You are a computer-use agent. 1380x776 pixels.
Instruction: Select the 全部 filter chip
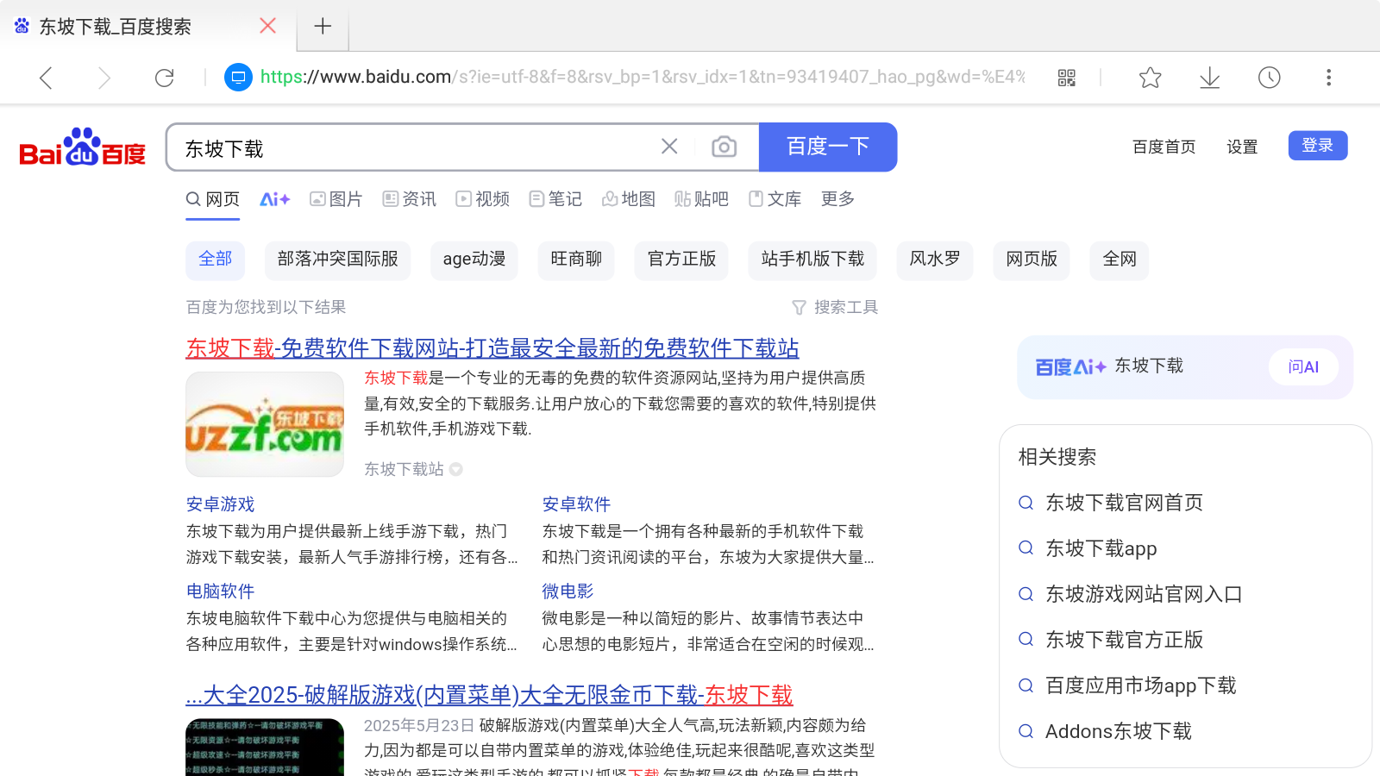pyautogui.click(x=215, y=260)
